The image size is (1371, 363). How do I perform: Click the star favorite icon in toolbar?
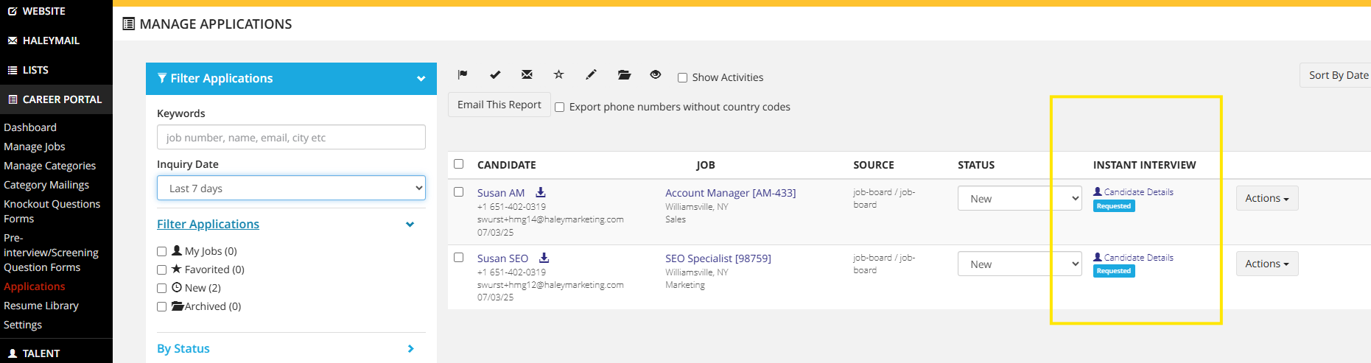coord(558,74)
